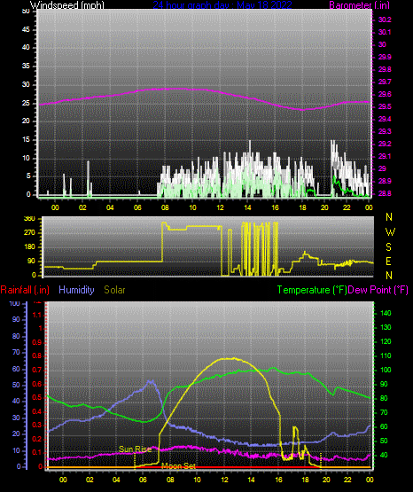
Task: Click the 180 wind direction scale value
Action: (x=30, y=247)
